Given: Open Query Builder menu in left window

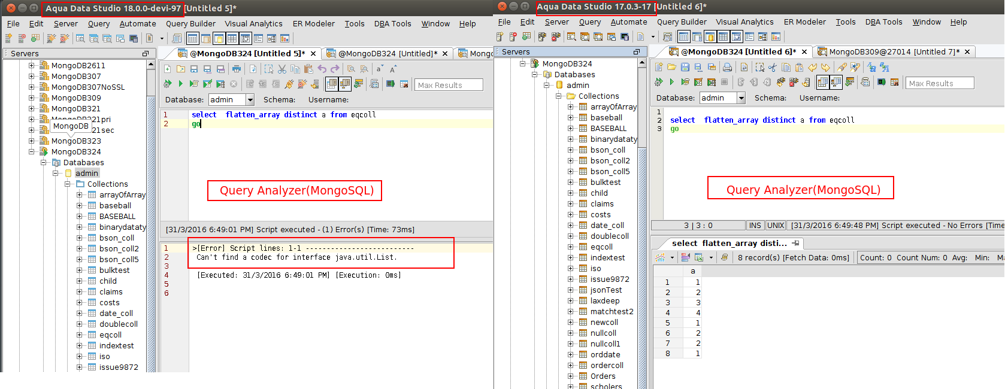Looking at the screenshot, I should click(190, 24).
